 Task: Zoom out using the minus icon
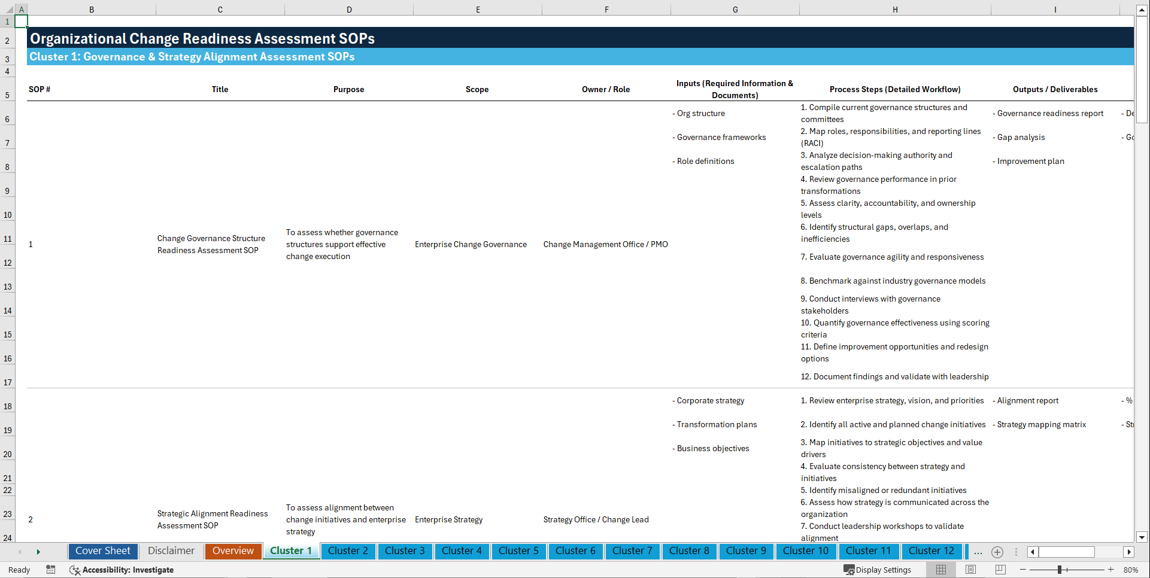click(1023, 570)
